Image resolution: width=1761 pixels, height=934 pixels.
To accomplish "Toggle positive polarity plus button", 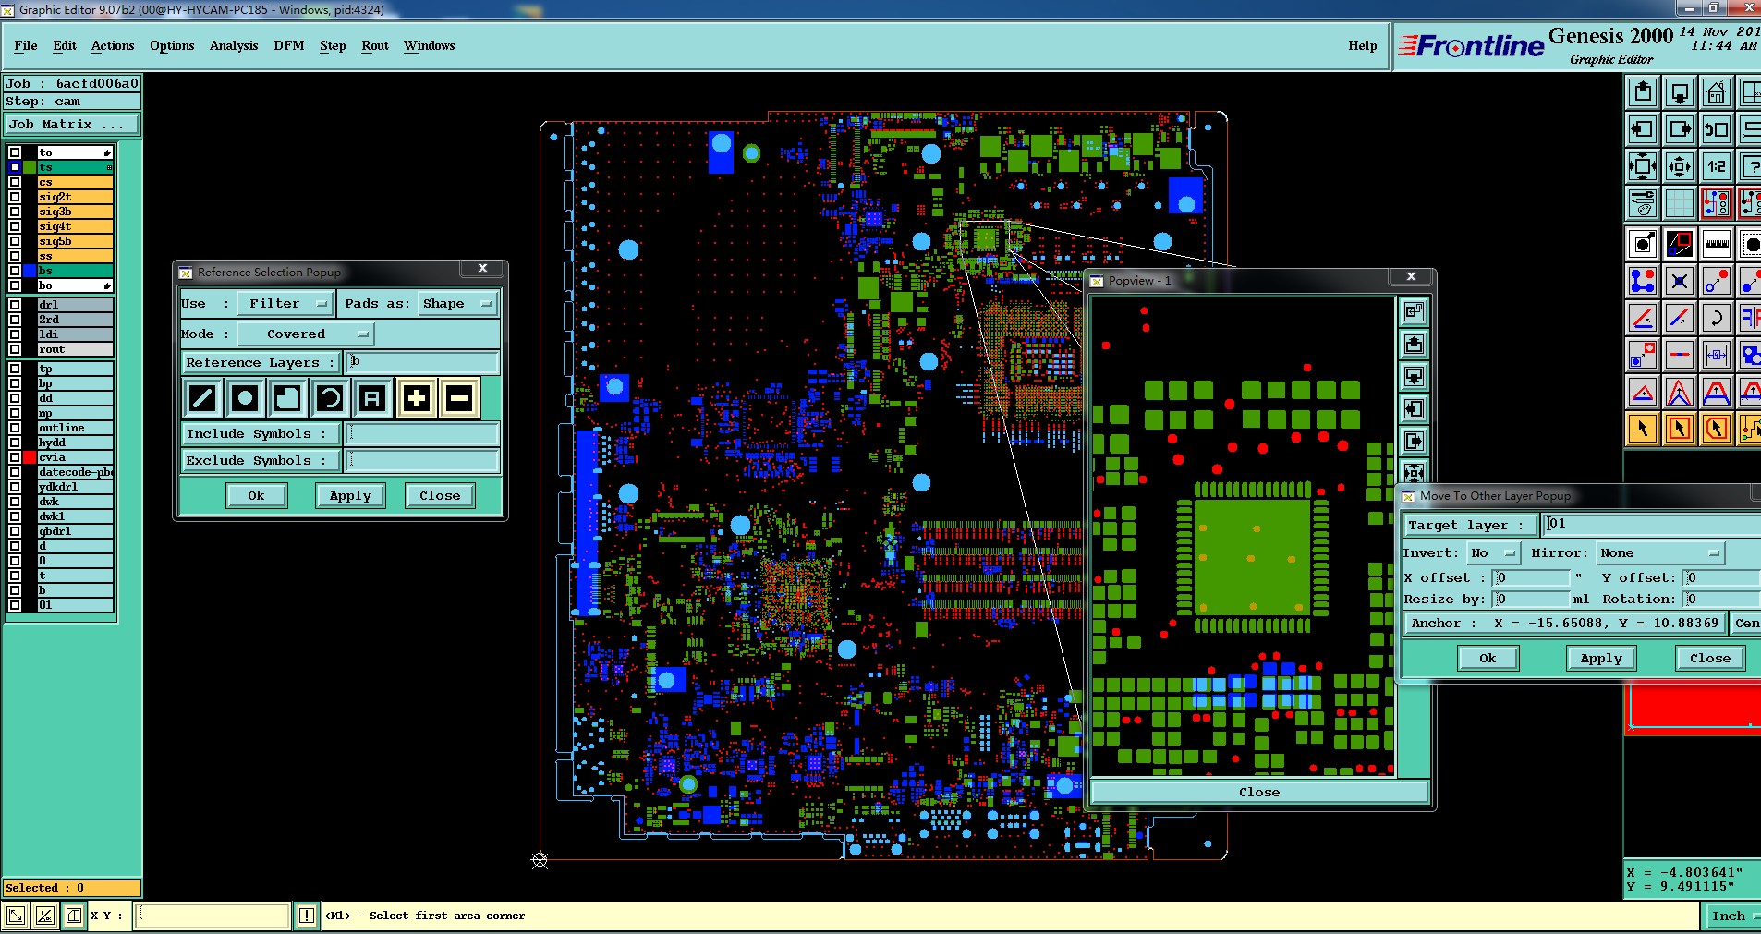I will pos(417,398).
